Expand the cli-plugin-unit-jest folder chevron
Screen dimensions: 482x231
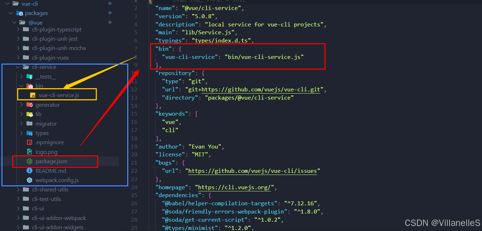[18, 39]
